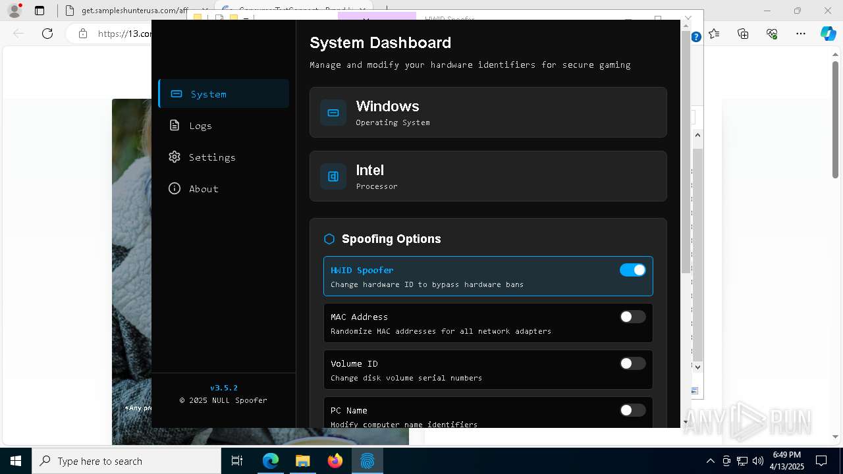Open the Logs section in the sidebar
Screen dimensions: 843x474
click(x=224, y=125)
